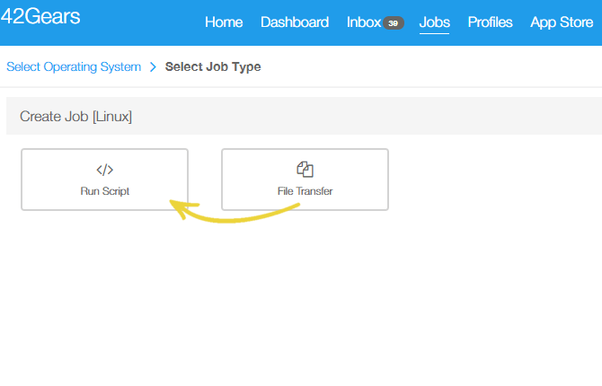Click the Run Script code brackets icon
The height and width of the screenshot is (386, 602).
tap(104, 170)
